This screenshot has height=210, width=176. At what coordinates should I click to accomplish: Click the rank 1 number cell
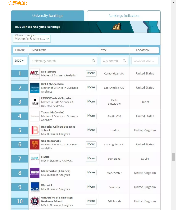tap(20, 73)
